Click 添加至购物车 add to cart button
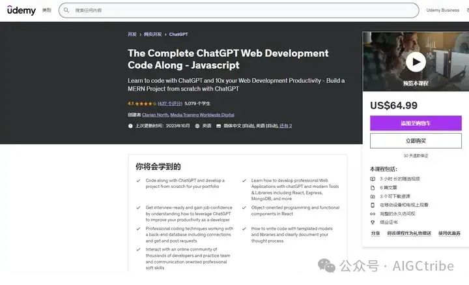 [x=416, y=123]
